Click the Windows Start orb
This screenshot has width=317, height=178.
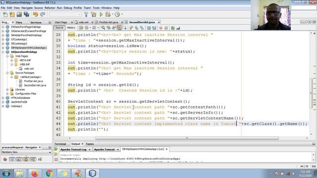[6, 174]
